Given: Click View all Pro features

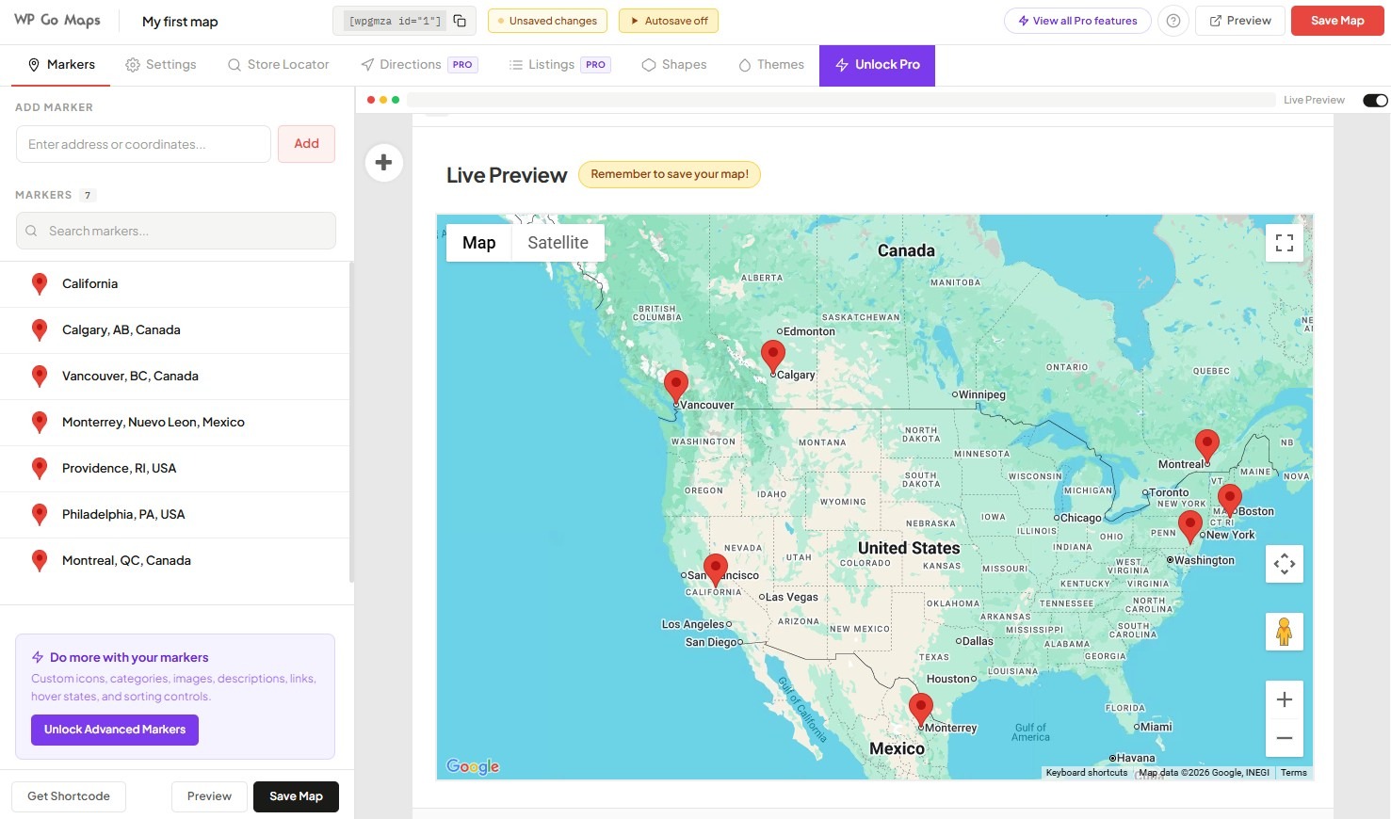Looking at the screenshot, I should click(x=1077, y=21).
